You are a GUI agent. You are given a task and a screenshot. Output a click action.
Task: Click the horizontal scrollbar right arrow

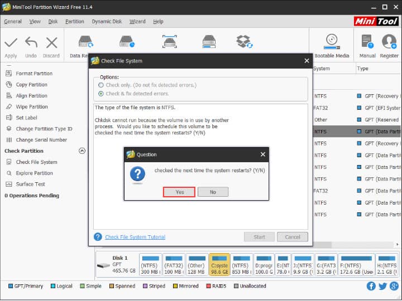(x=397, y=245)
